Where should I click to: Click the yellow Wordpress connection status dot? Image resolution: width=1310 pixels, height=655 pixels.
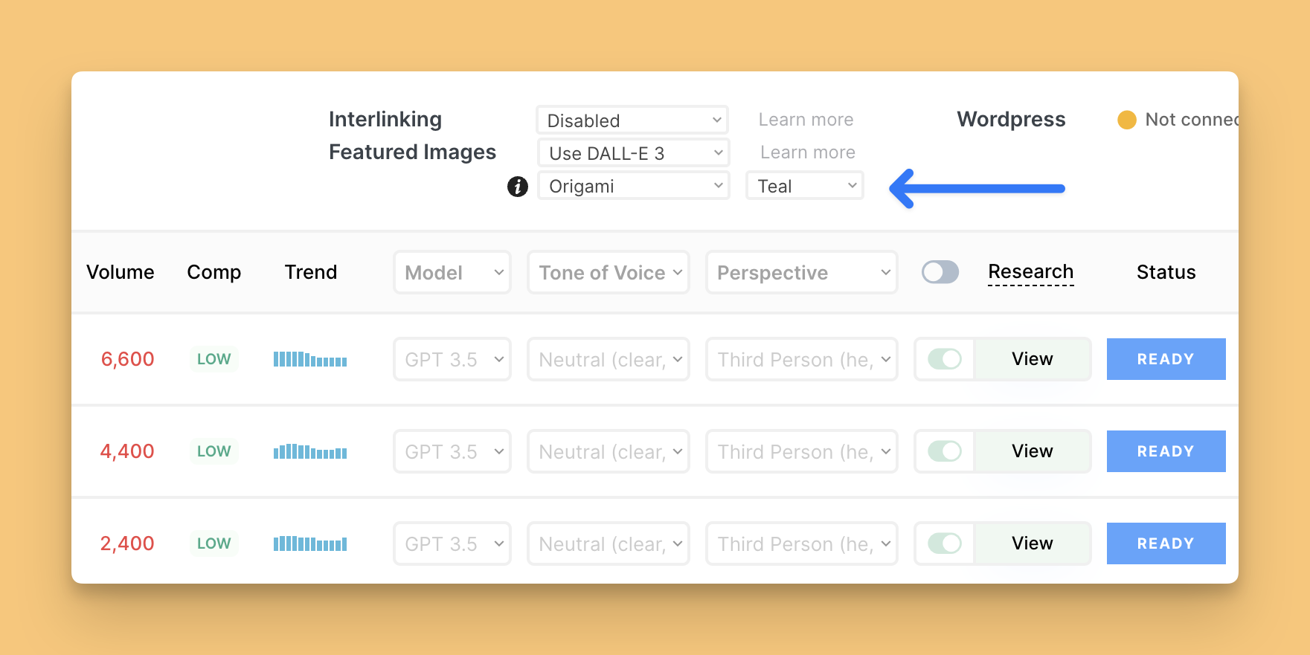[x=1126, y=120]
